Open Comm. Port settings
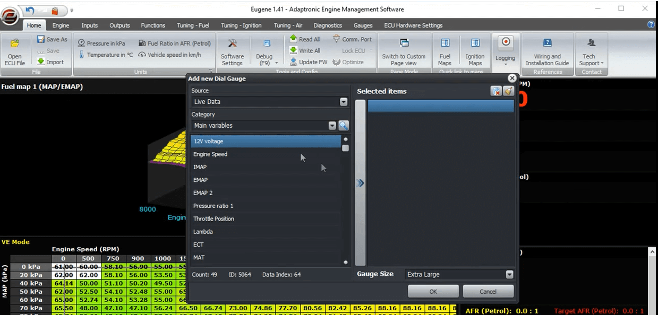The height and width of the screenshot is (315, 658). [352, 39]
